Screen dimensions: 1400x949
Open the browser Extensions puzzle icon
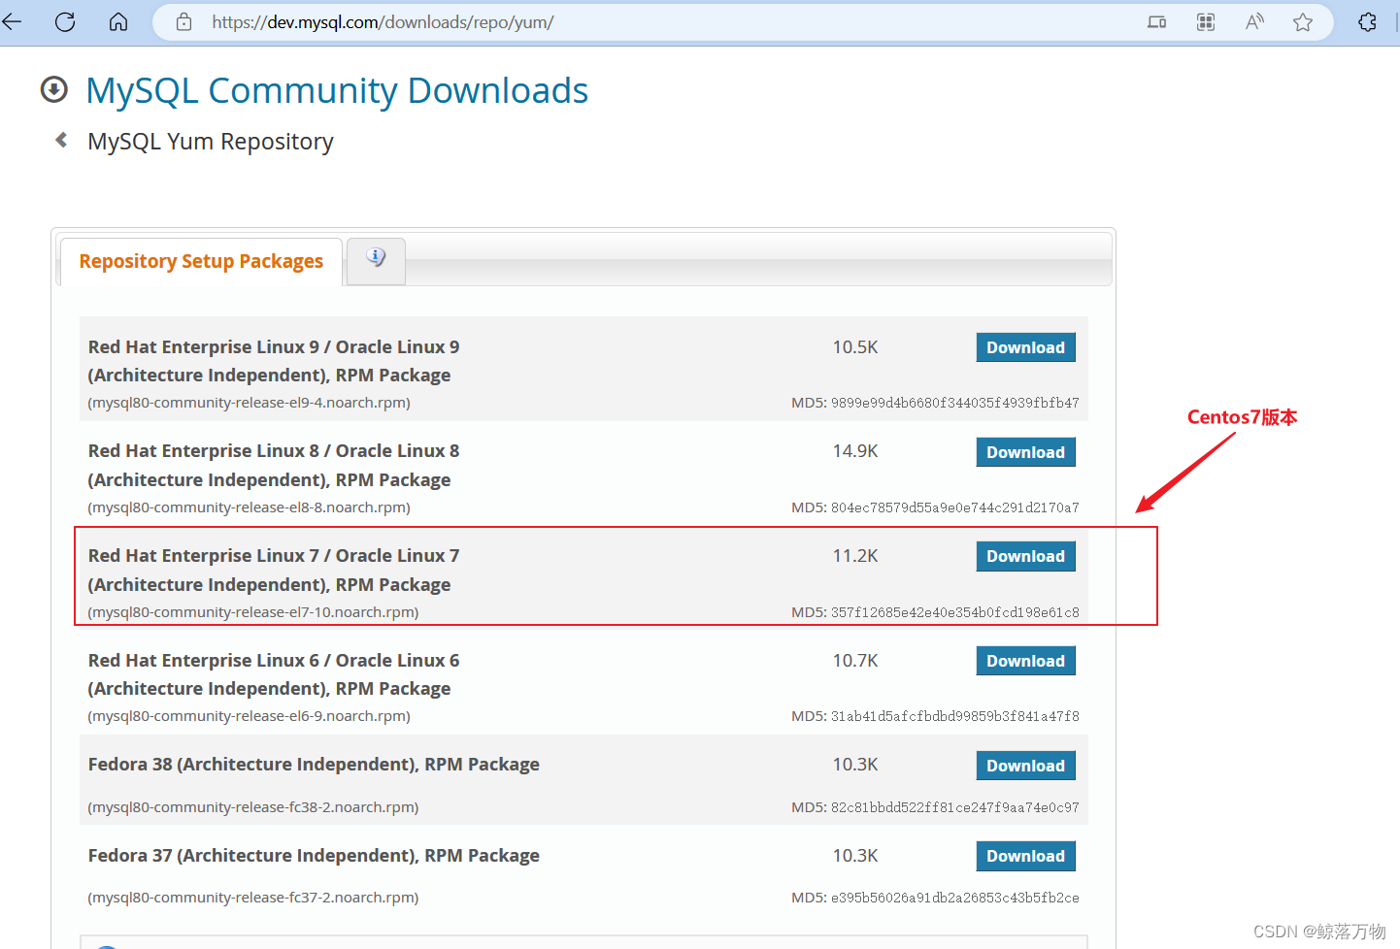(1368, 21)
